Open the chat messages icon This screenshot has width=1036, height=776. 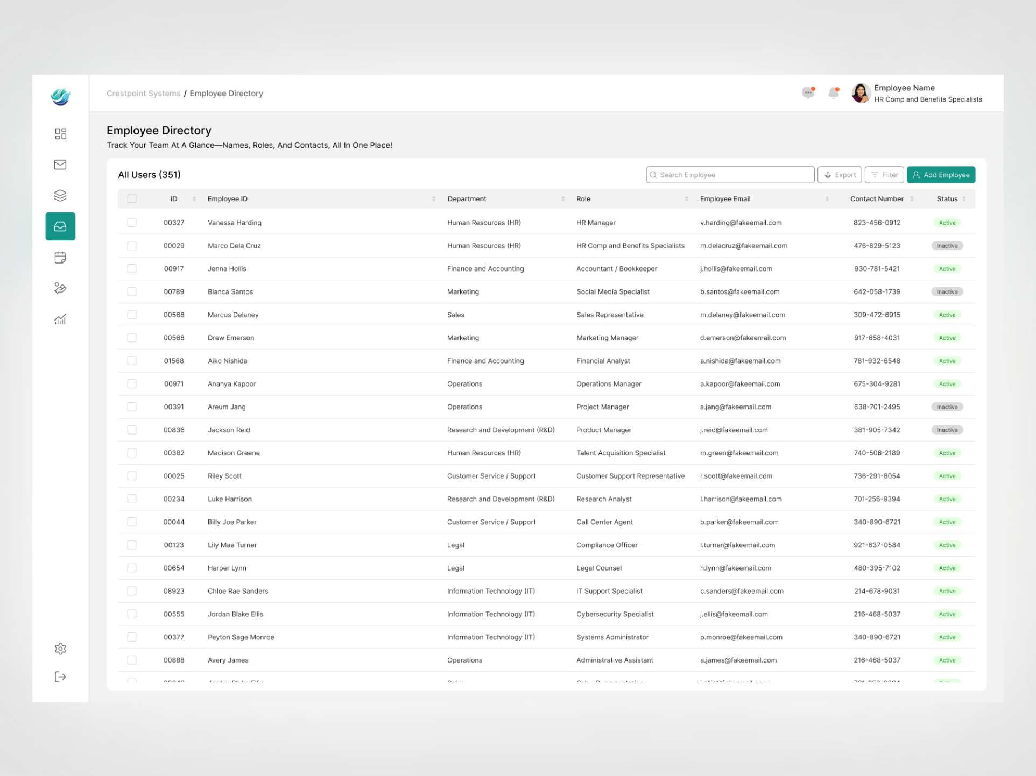coord(809,92)
